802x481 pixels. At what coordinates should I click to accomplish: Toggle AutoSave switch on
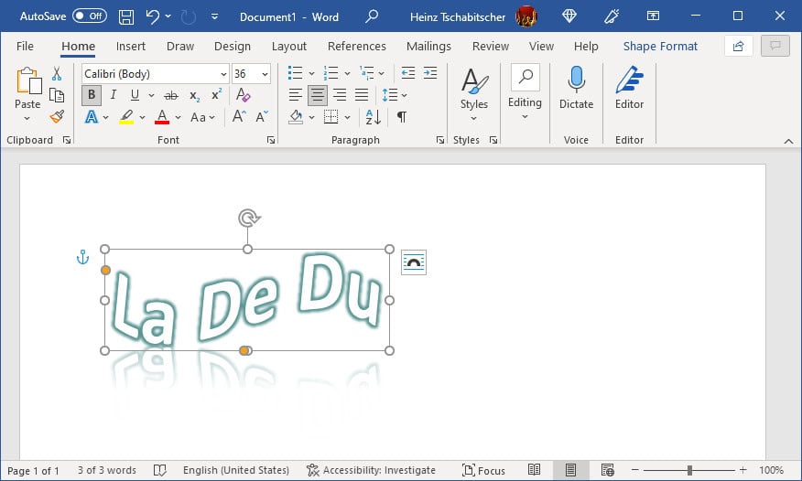coord(90,16)
